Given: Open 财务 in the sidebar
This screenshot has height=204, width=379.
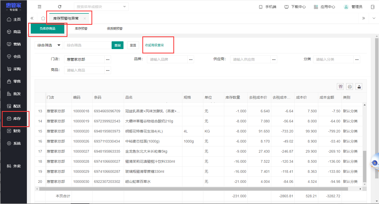Looking at the screenshot, I should (x=13, y=131).
